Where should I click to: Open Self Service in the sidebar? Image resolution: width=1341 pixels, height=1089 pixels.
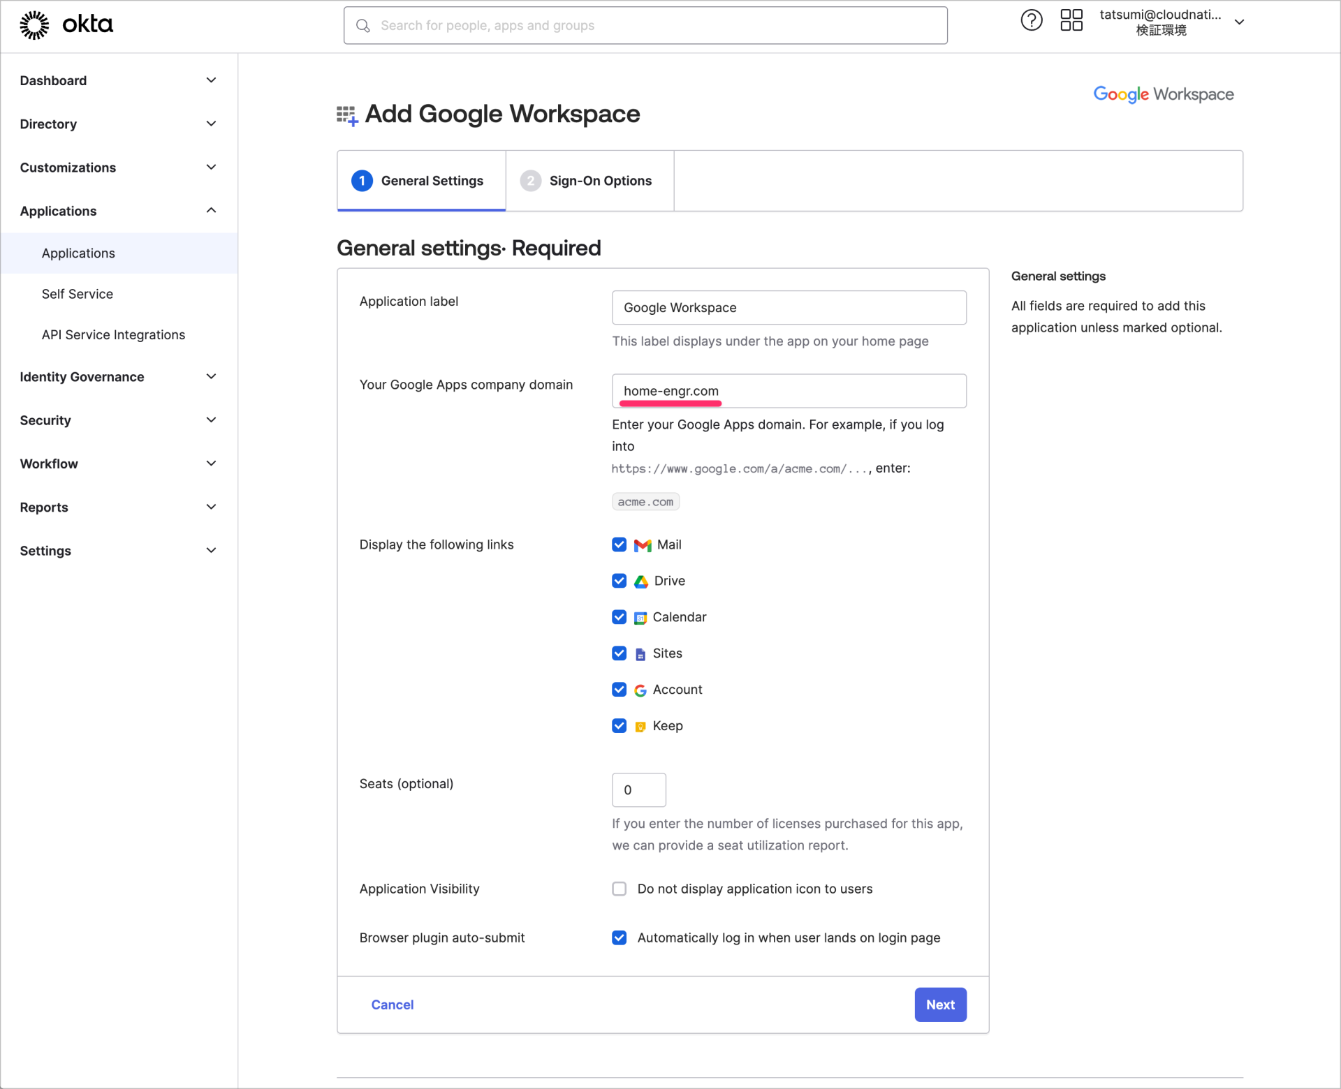[x=77, y=294]
